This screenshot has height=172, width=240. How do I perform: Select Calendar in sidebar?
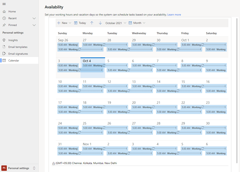19,60
